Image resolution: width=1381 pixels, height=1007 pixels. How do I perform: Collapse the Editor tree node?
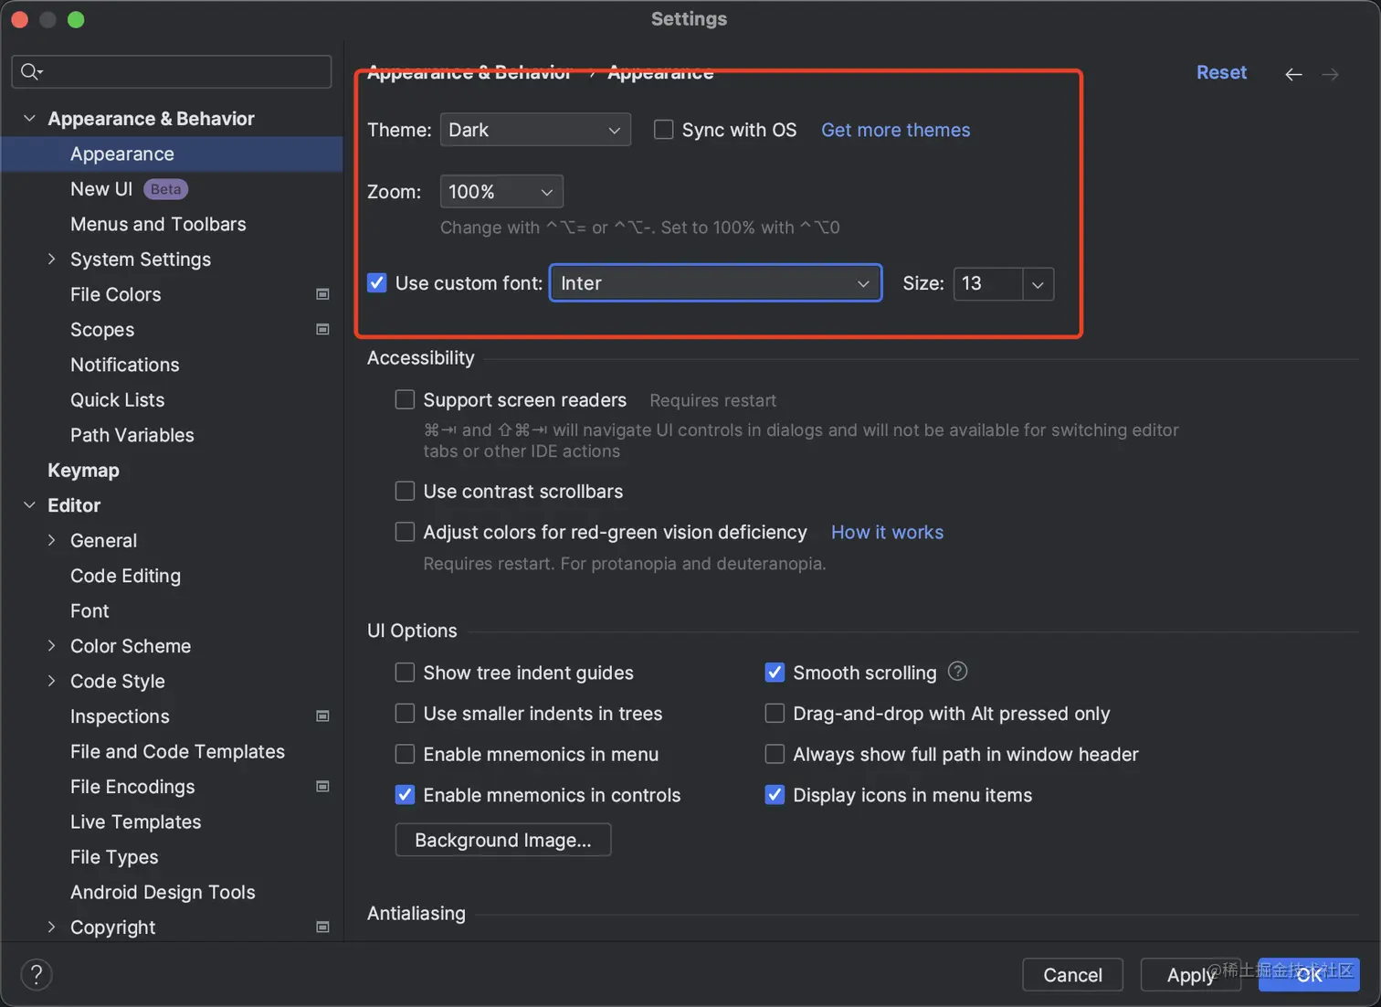pyautogui.click(x=29, y=504)
